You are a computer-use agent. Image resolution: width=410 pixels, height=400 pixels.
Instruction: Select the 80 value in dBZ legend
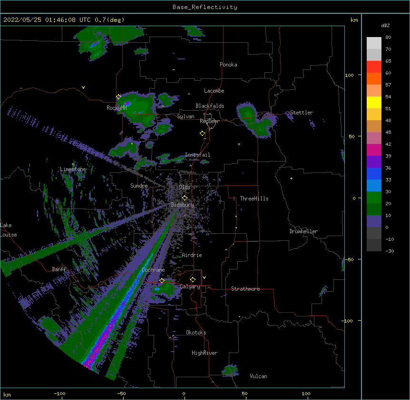[388, 38]
